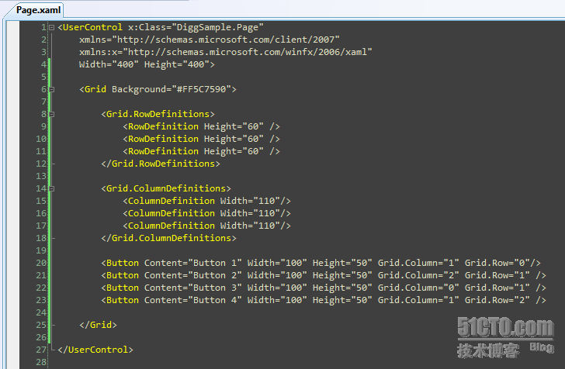Click the "Button 2" element line
This screenshot has width=565, height=369.
point(324,275)
